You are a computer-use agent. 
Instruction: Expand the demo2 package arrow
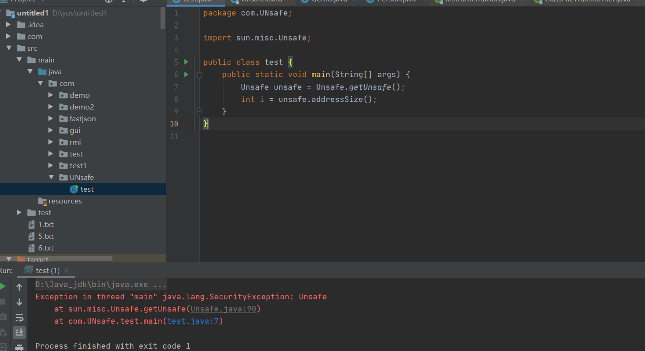[x=51, y=107]
